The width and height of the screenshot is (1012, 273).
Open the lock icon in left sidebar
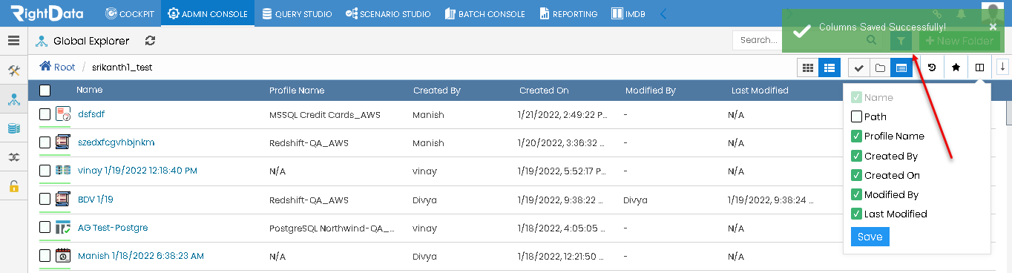point(13,186)
